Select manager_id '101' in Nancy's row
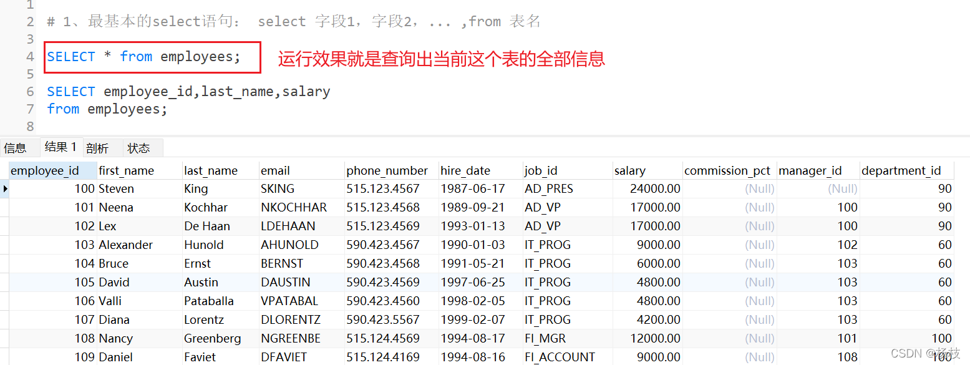The width and height of the screenshot is (970, 365). click(x=818, y=338)
